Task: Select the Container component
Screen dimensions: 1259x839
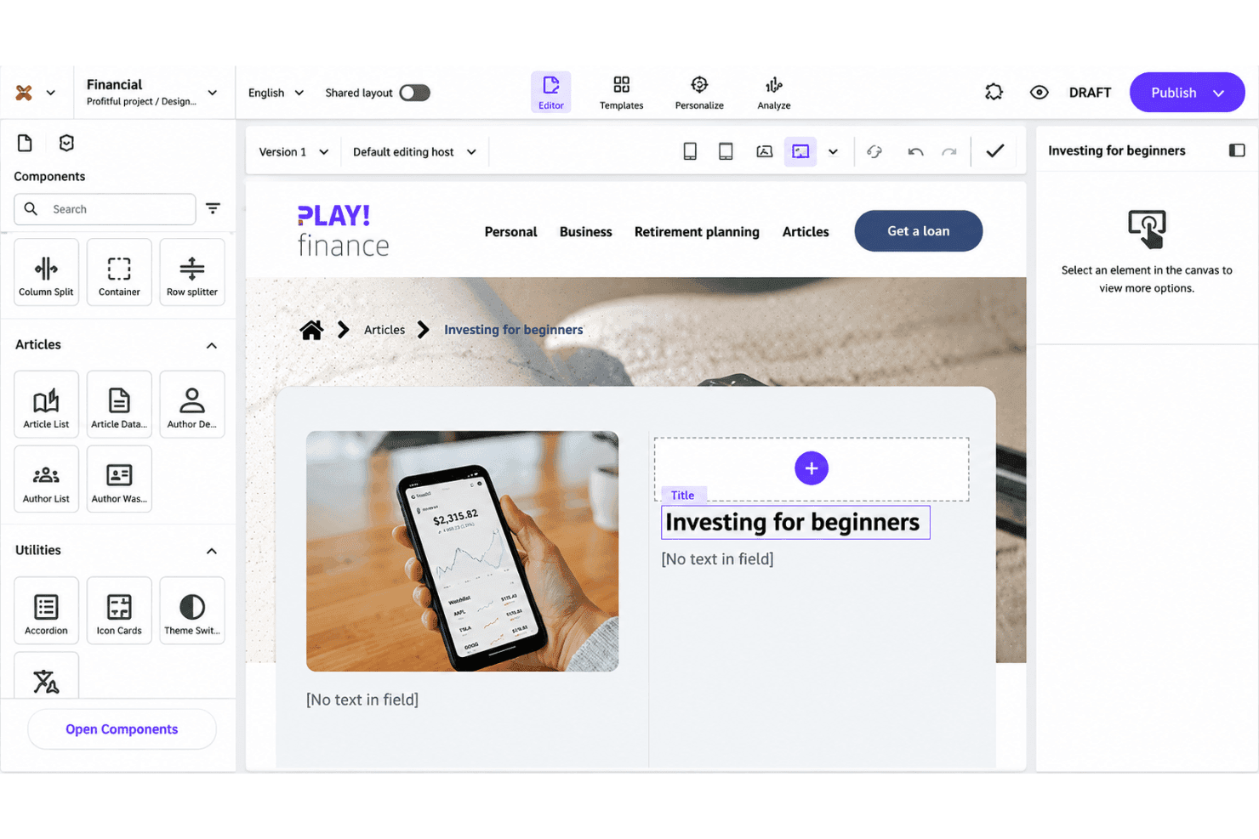Action: 119,272
